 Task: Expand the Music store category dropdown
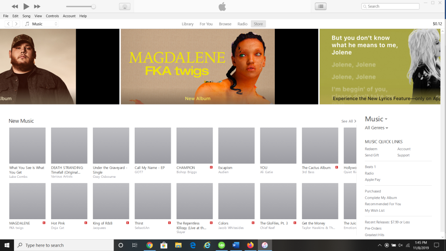(x=376, y=119)
